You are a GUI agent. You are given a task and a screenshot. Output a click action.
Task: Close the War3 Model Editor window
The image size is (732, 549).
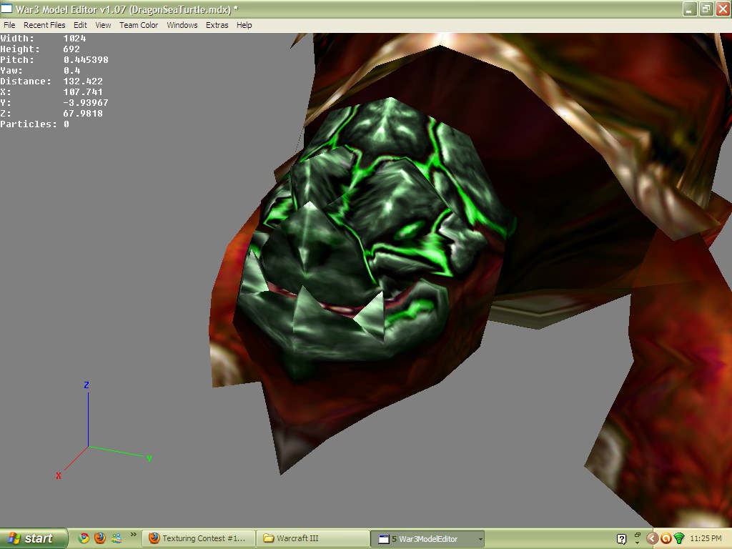tap(722, 9)
